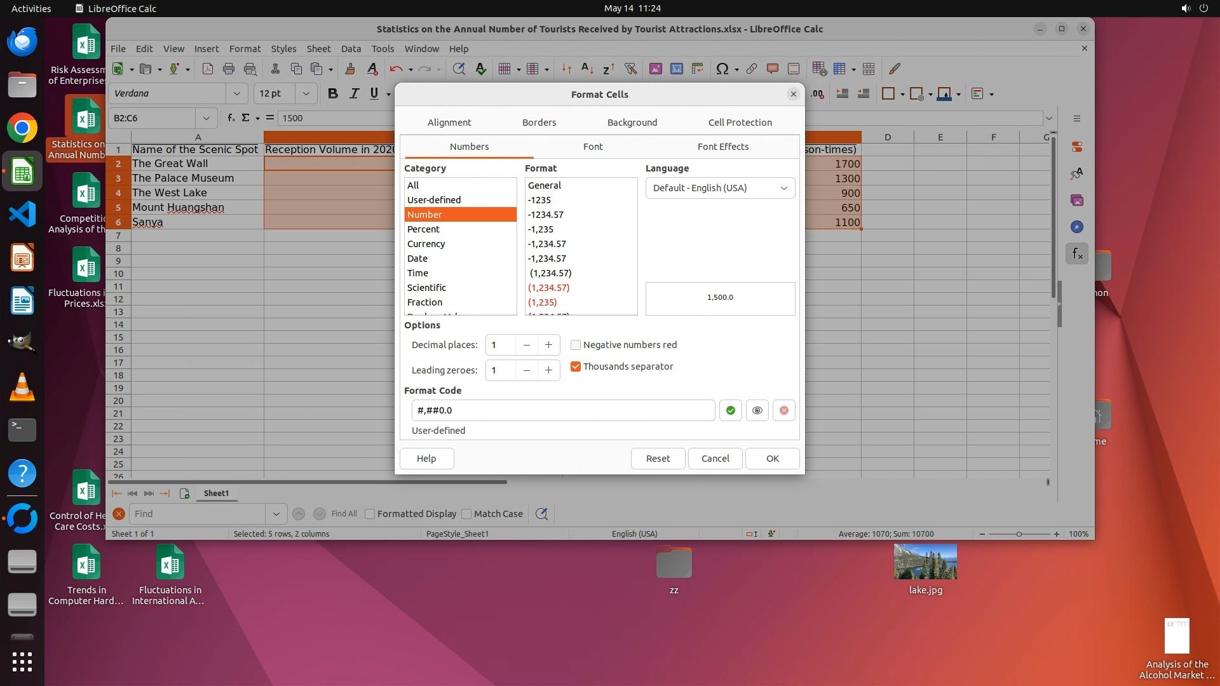
Task: Switch to the Font Effects tab
Action: click(722, 147)
